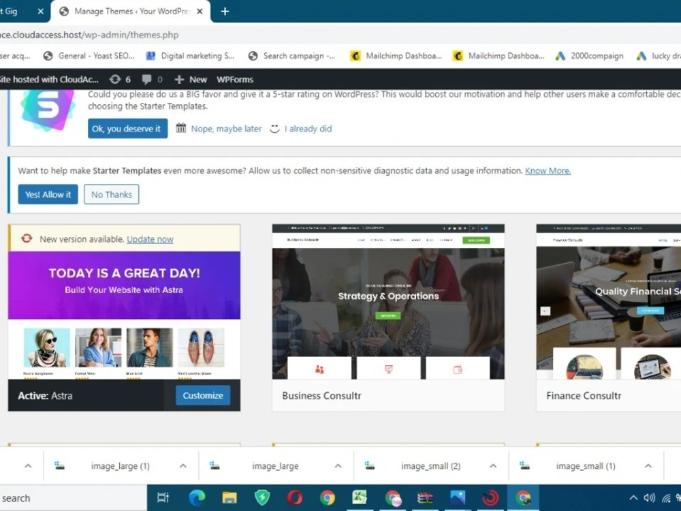Open the Finance Consultr theme preview
Viewport: 681px width, 511px height.
point(608,302)
